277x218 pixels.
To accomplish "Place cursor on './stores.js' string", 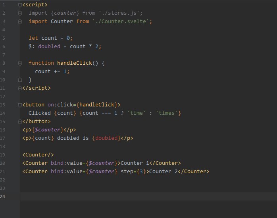I will [x=119, y=13].
